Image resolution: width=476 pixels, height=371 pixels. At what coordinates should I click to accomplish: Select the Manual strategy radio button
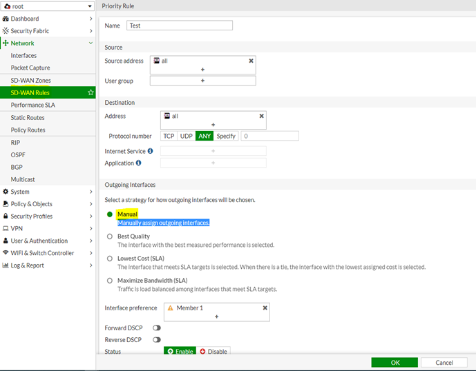coord(110,214)
